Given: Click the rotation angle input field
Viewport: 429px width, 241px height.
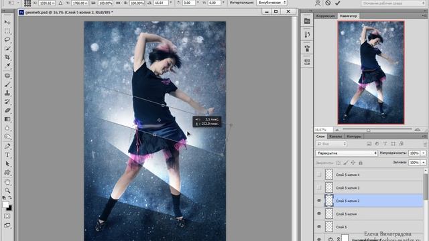Looking at the screenshot, I should 161,3.
